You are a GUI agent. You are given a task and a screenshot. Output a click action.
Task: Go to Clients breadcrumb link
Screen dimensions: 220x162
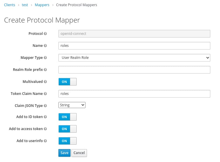(x=9, y=5)
